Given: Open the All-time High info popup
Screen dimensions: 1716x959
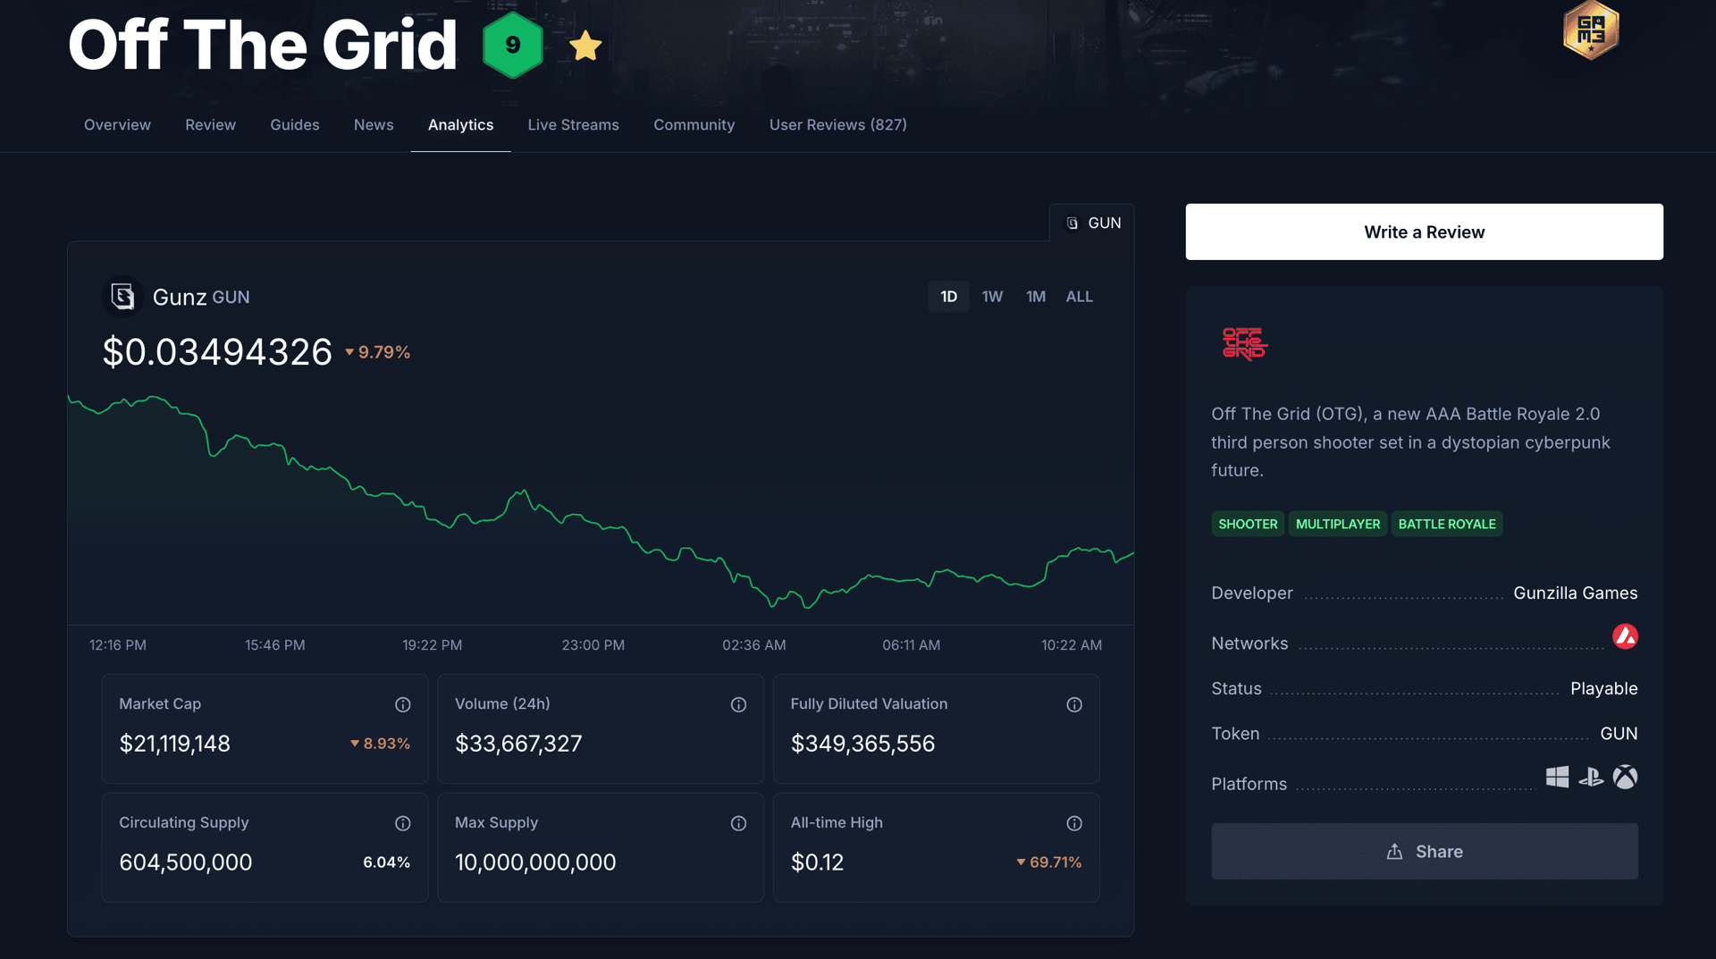Looking at the screenshot, I should coord(1074,823).
